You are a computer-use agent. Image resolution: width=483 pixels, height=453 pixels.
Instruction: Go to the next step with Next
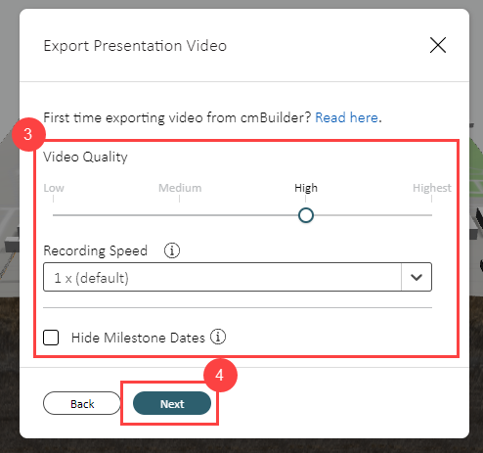pos(172,403)
